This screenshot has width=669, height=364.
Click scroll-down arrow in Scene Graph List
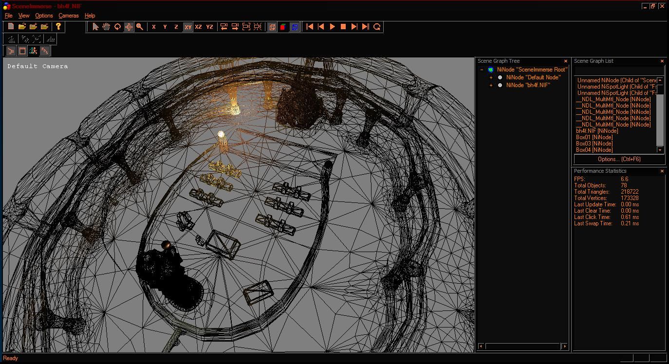click(660, 150)
